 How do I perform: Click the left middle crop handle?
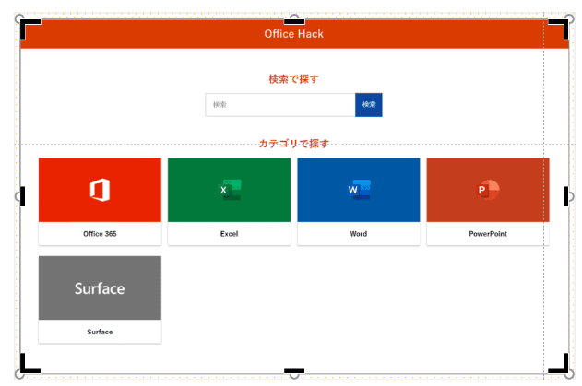pyautogui.click(x=23, y=196)
